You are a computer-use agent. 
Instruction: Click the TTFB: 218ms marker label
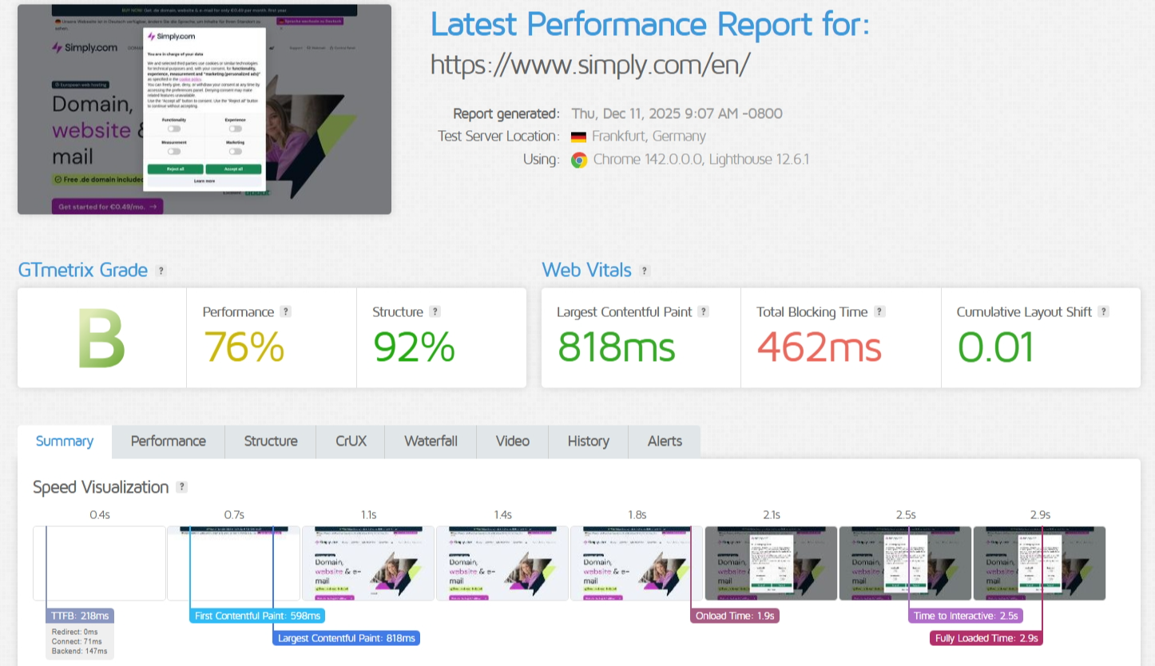[x=80, y=616]
